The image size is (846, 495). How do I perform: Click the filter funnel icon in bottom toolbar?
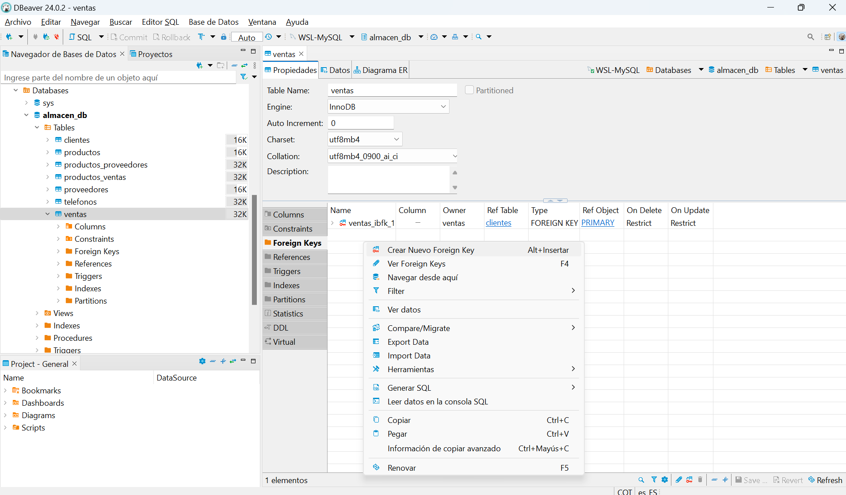[654, 480]
